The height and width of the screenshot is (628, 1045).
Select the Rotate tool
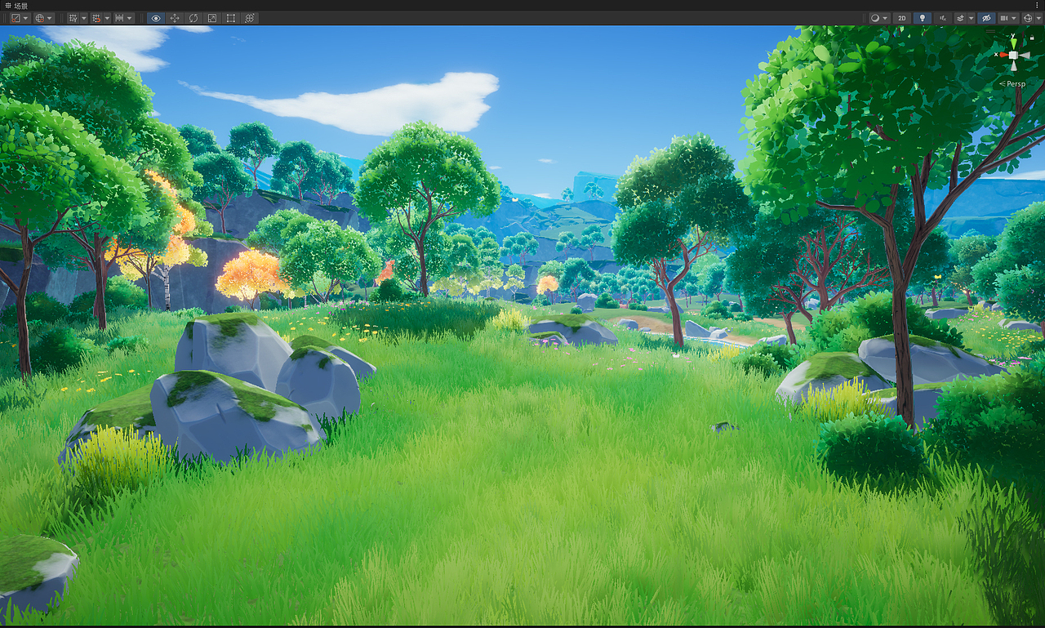coord(193,18)
